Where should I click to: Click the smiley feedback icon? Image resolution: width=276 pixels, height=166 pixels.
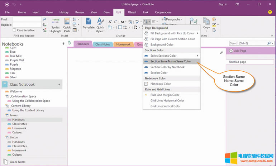(x=270, y=12)
